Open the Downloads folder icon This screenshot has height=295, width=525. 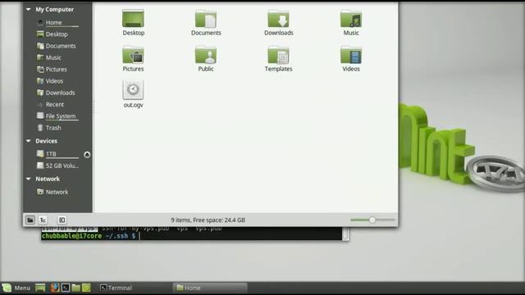click(278, 19)
